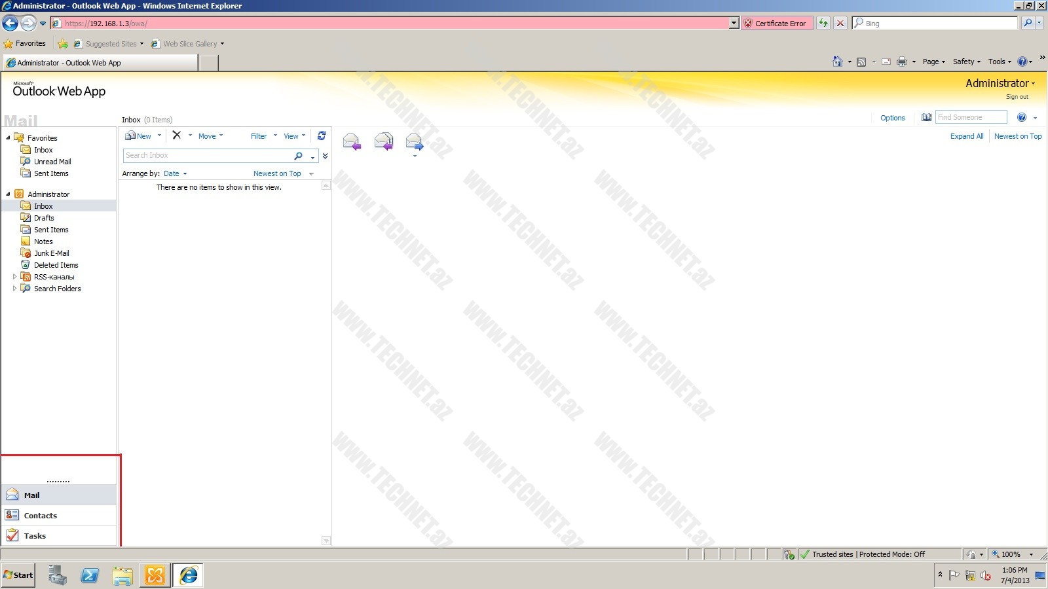Click the search magnifier in Search Inbox

[x=298, y=156]
